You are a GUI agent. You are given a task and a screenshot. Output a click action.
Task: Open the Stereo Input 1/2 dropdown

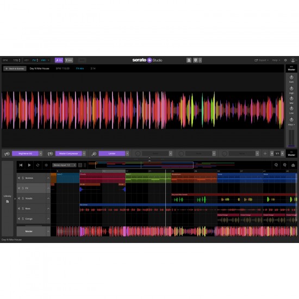pos(64,165)
